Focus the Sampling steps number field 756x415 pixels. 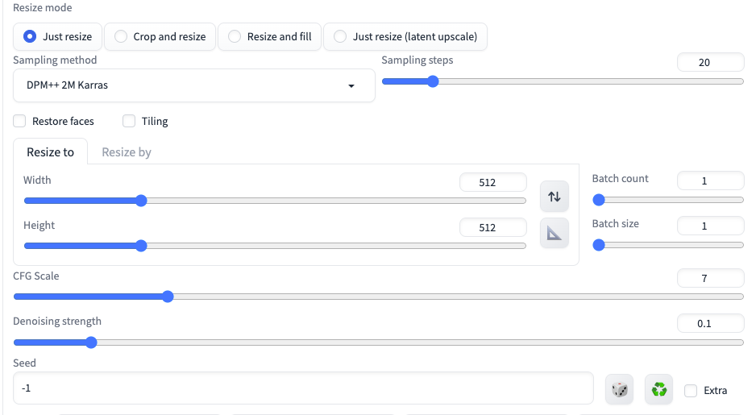pos(711,62)
